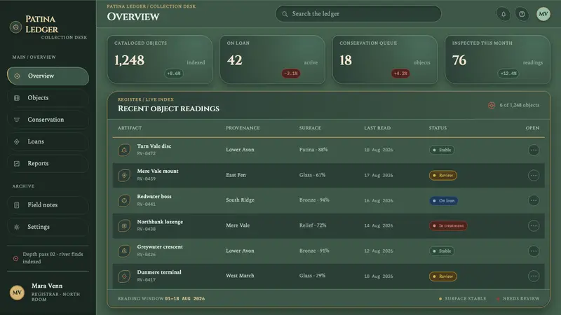Click the Patina Ledger logo emblem

pyautogui.click(x=15, y=27)
